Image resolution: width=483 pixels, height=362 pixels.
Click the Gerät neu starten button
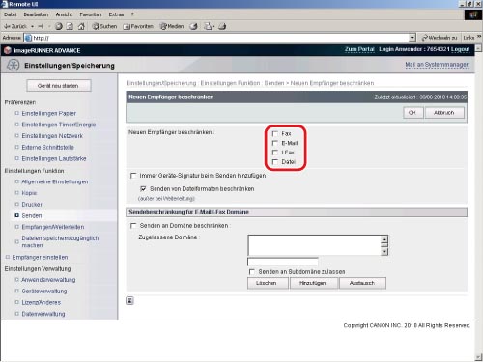[x=59, y=86]
